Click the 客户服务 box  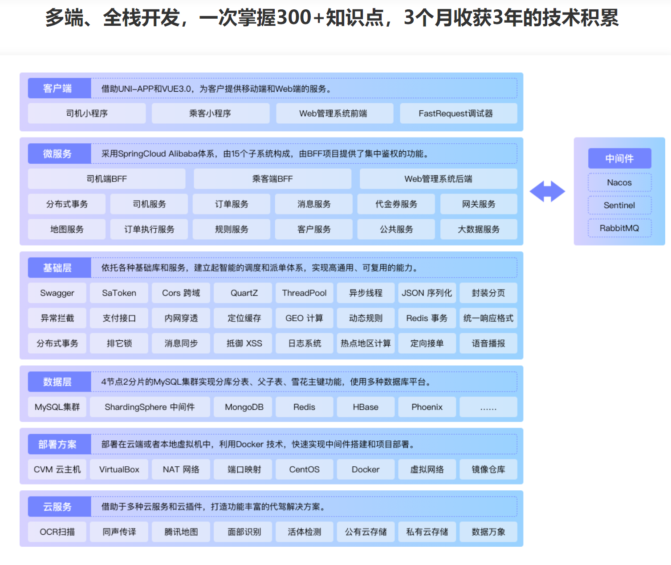(x=314, y=229)
